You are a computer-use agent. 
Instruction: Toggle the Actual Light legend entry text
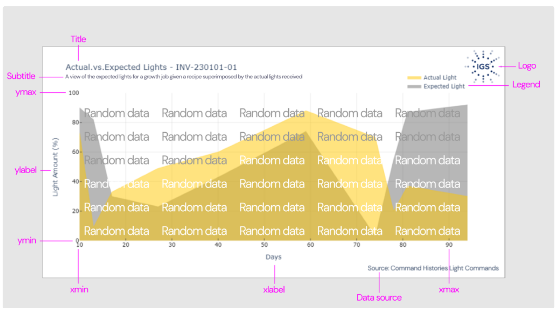point(440,78)
